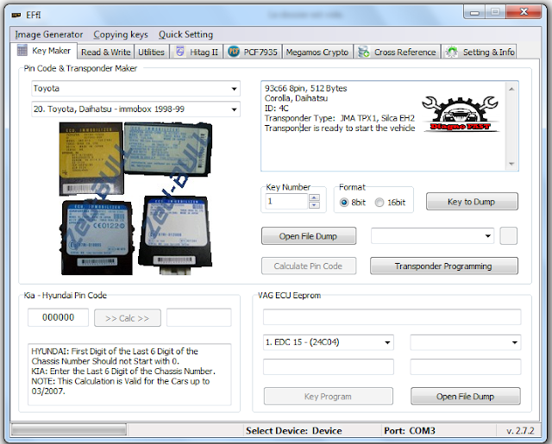Expand the empty dropdown right of EDC 15
Screen dimensions: 552x444
[x=514, y=342]
